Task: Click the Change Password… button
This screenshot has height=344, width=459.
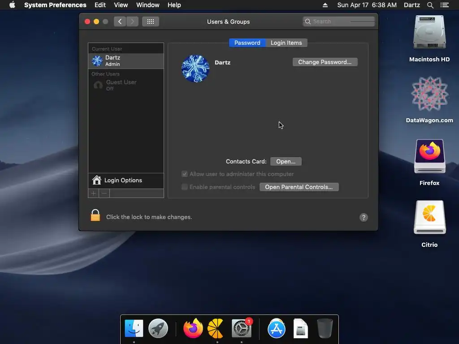Action: 325,62
